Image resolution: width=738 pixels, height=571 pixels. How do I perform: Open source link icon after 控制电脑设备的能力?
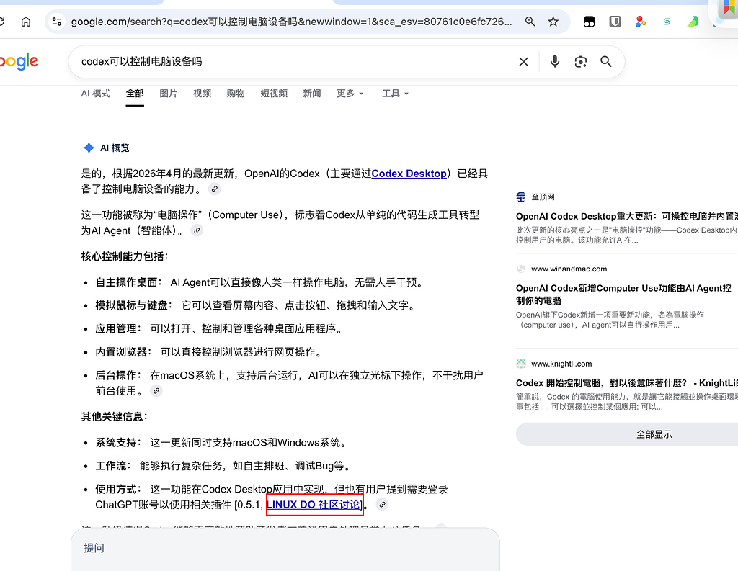pos(215,189)
